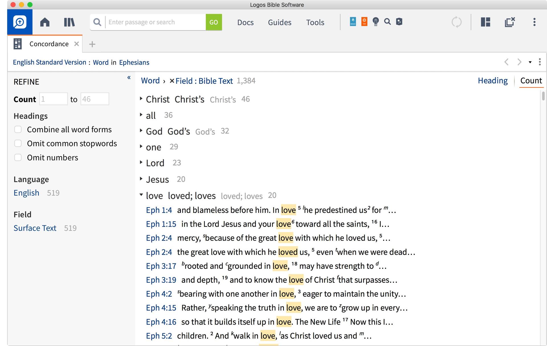Open the Eph 3:19 reference
547x346 pixels.
click(161, 280)
